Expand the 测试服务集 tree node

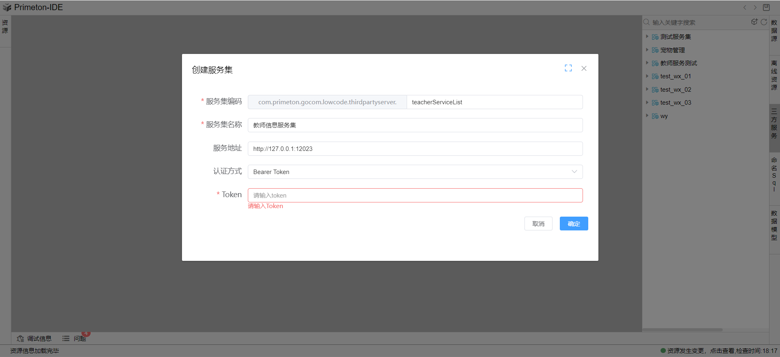(x=647, y=37)
